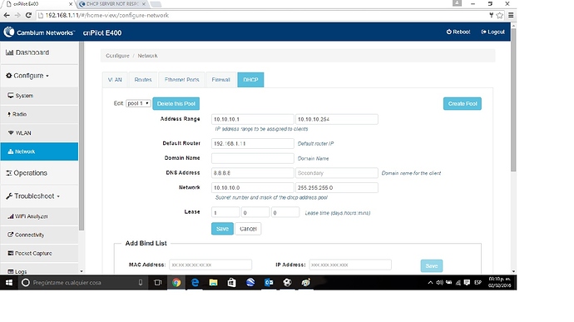Image resolution: width=574 pixels, height=322 pixels.
Task: Click the Cortana search box
Action: coord(83,283)
